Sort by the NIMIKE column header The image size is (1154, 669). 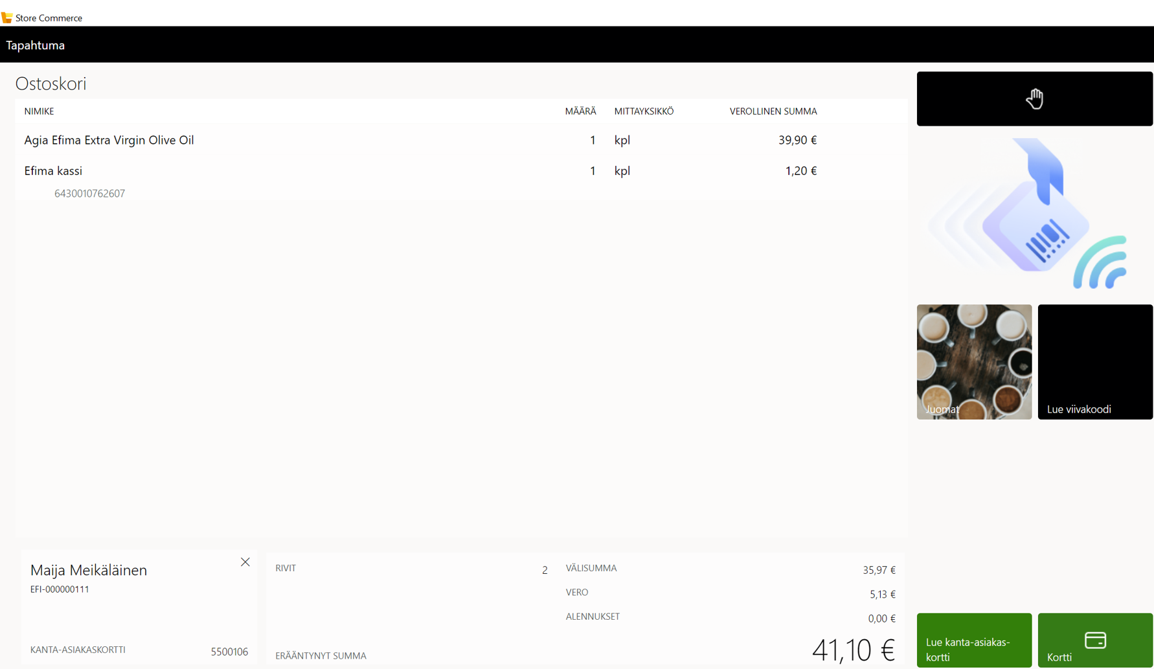[39, 111]
